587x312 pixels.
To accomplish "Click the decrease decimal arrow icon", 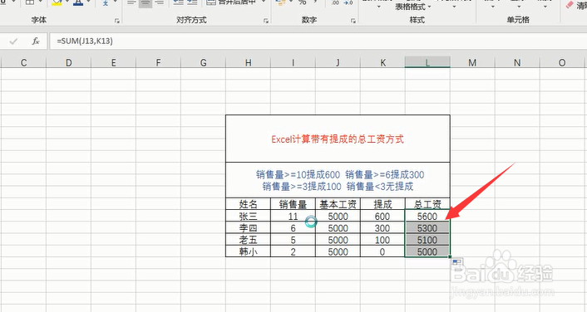I will pos(348,2).
